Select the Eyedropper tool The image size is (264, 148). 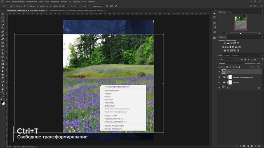click(2, 32)
